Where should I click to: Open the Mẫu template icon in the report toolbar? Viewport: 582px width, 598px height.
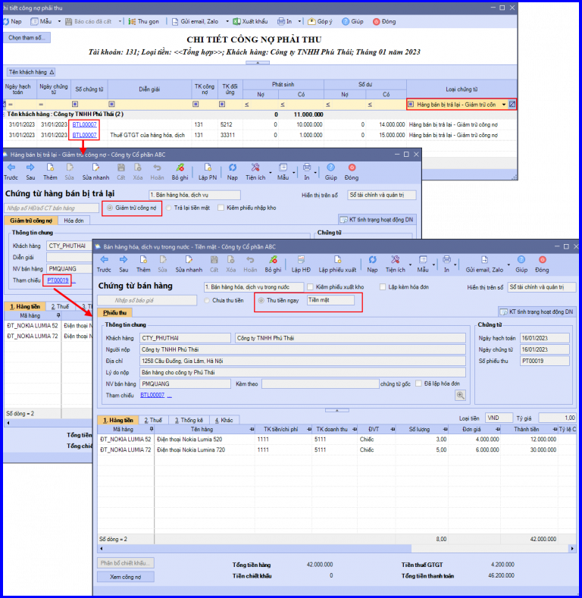click(35, 21)
